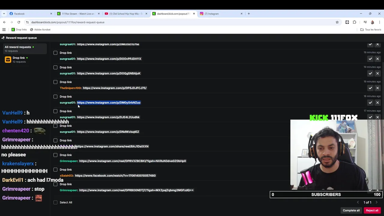The height and width of the screenshot is (216, 384).
Task: Check the box for DPRBO0NDTj7 reel request
Action: pos(55,184)
